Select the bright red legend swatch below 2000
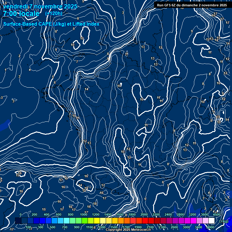Screen dimensions: 232x232 pos(145,221)
